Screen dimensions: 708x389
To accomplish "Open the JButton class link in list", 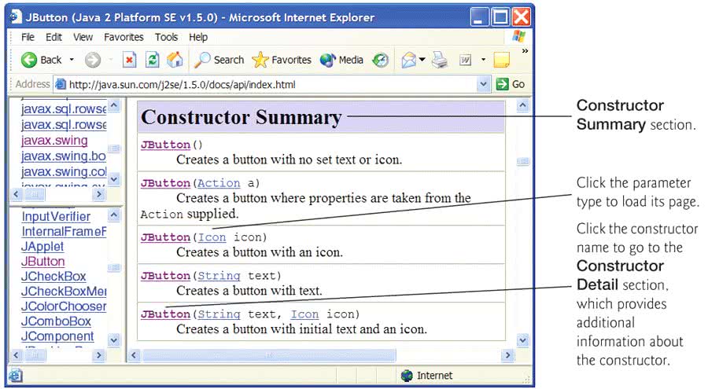I will tap(43, 261).
